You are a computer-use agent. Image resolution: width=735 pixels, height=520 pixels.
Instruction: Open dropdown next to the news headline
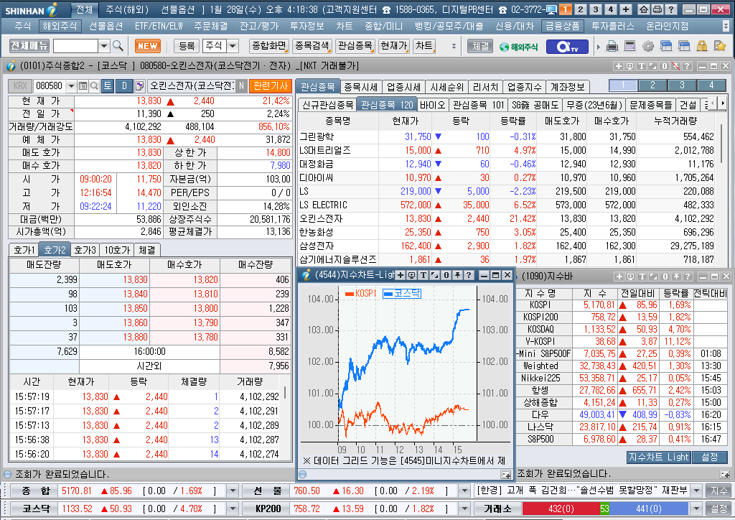pyautogui.click(x=696, y=491)
